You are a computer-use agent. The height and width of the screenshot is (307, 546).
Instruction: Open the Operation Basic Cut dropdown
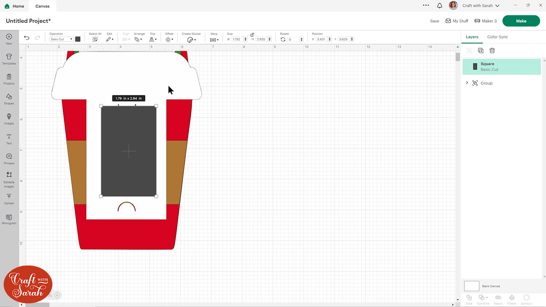coord(61,39)
